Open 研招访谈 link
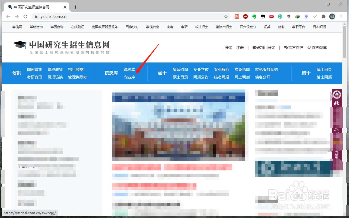This screenshot has height=218, width=349. point(55,77)
